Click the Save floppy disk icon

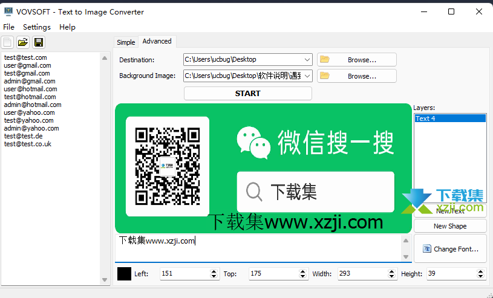click(x=39, y=42)
